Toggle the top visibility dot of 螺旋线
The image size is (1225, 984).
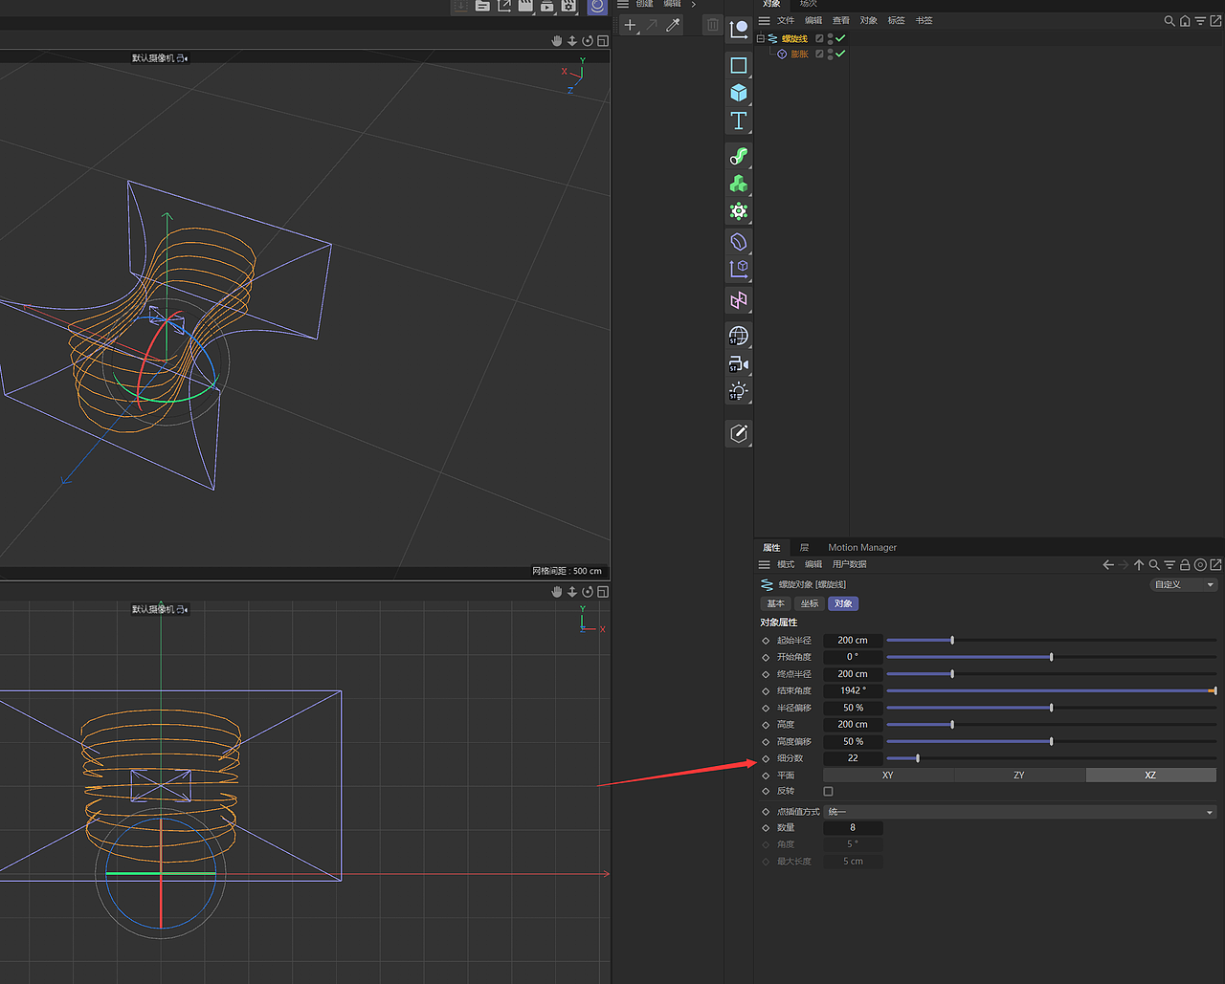tap(830, 36)
